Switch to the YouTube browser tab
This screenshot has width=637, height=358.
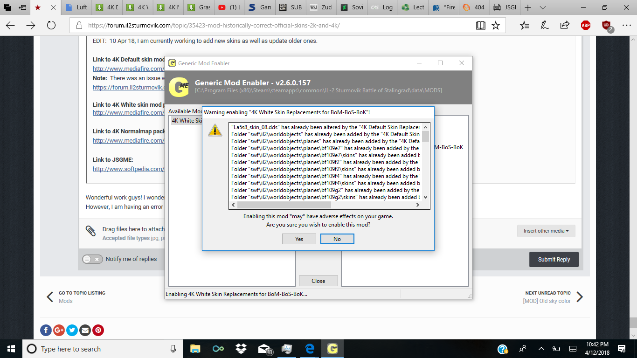[x=229, y=7]
